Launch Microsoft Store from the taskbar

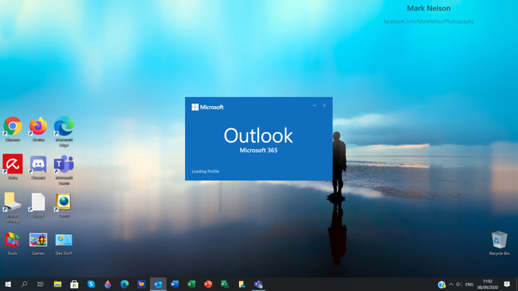[74, 284]
